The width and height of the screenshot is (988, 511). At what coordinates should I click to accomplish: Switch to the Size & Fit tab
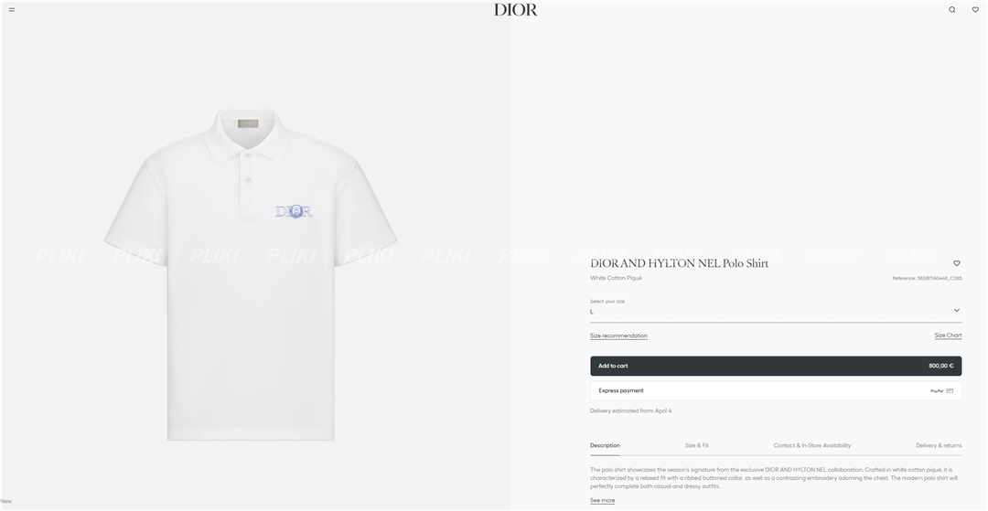click(x=696, y=445)
